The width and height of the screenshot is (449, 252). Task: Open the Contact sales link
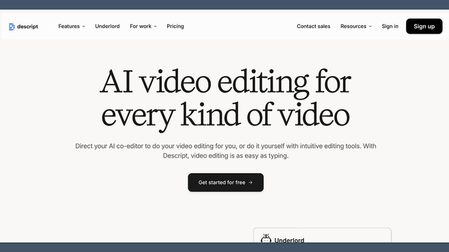point(314,26)
